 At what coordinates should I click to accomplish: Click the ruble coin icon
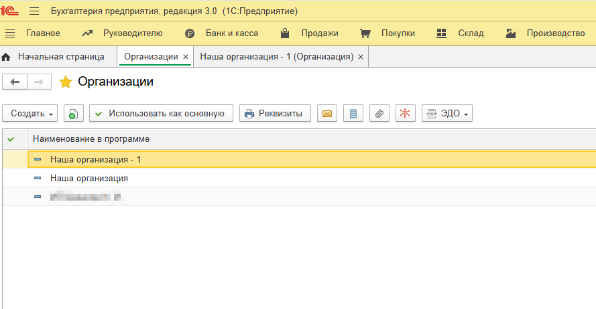point(190,33)
